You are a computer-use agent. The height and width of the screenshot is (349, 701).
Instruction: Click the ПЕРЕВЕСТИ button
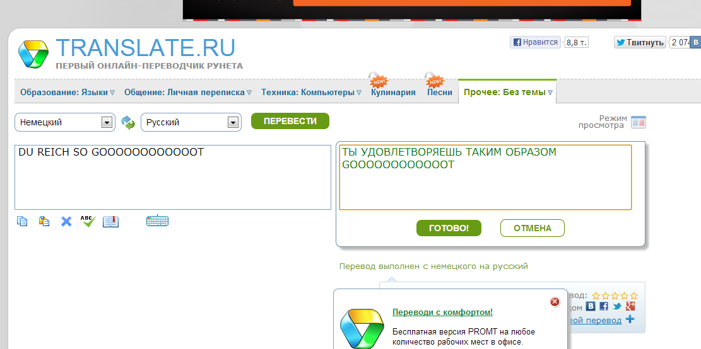[x=290, y=121]
